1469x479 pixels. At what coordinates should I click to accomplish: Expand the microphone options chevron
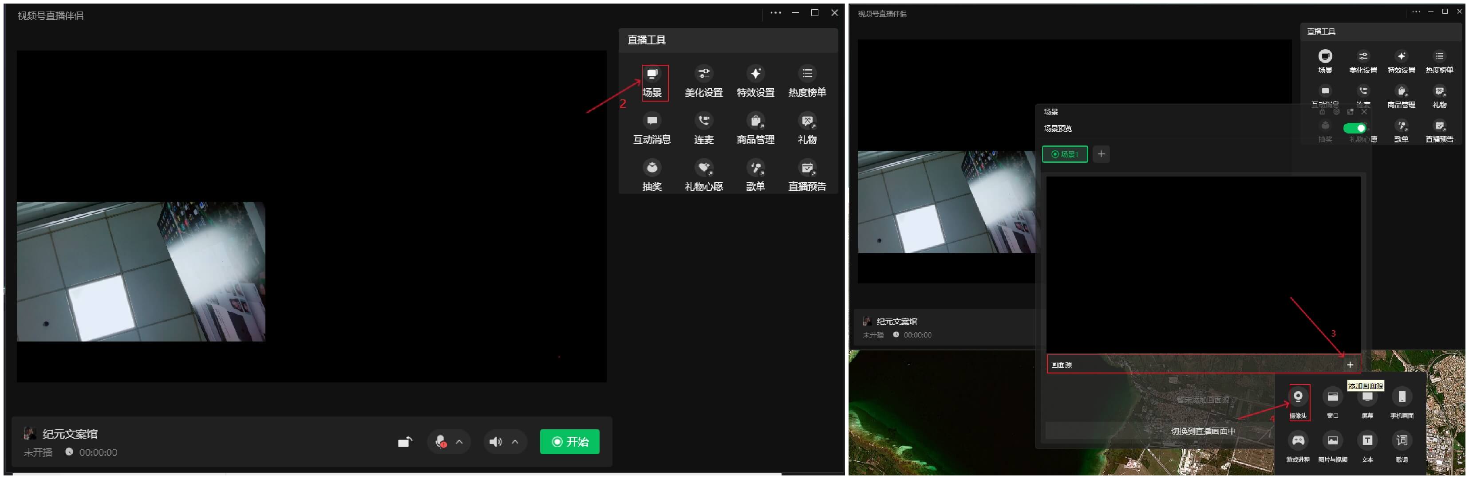[459, 442]
